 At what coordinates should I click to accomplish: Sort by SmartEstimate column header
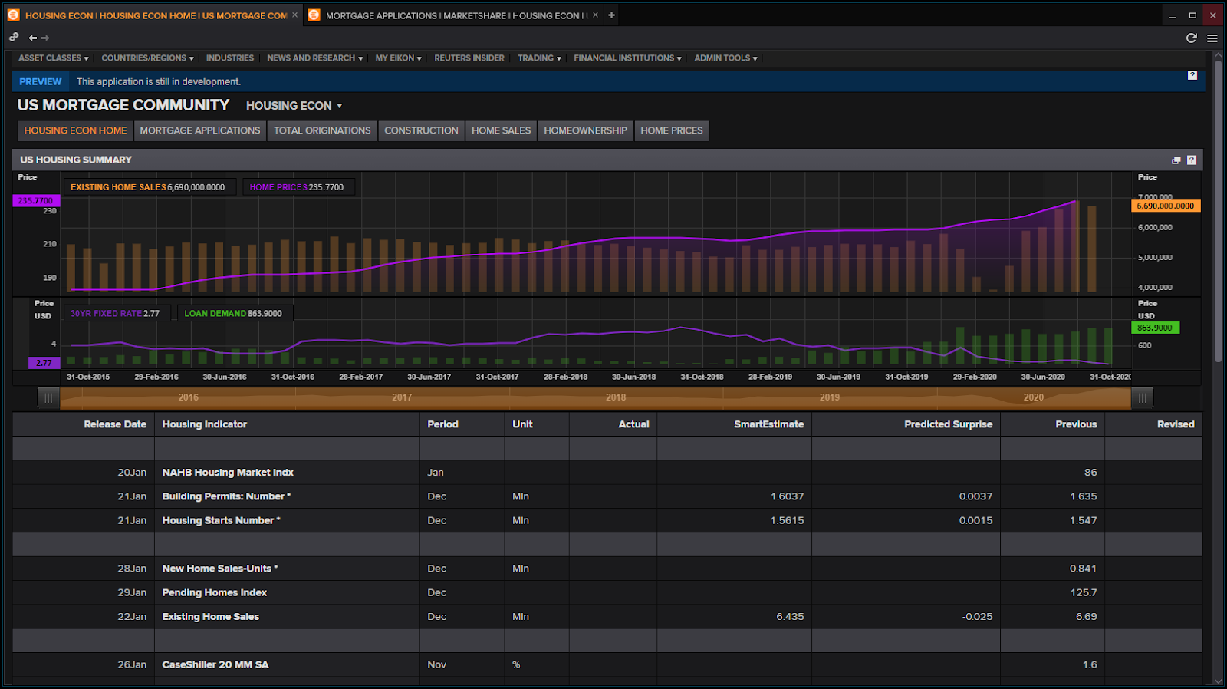[x=735, y=424]
